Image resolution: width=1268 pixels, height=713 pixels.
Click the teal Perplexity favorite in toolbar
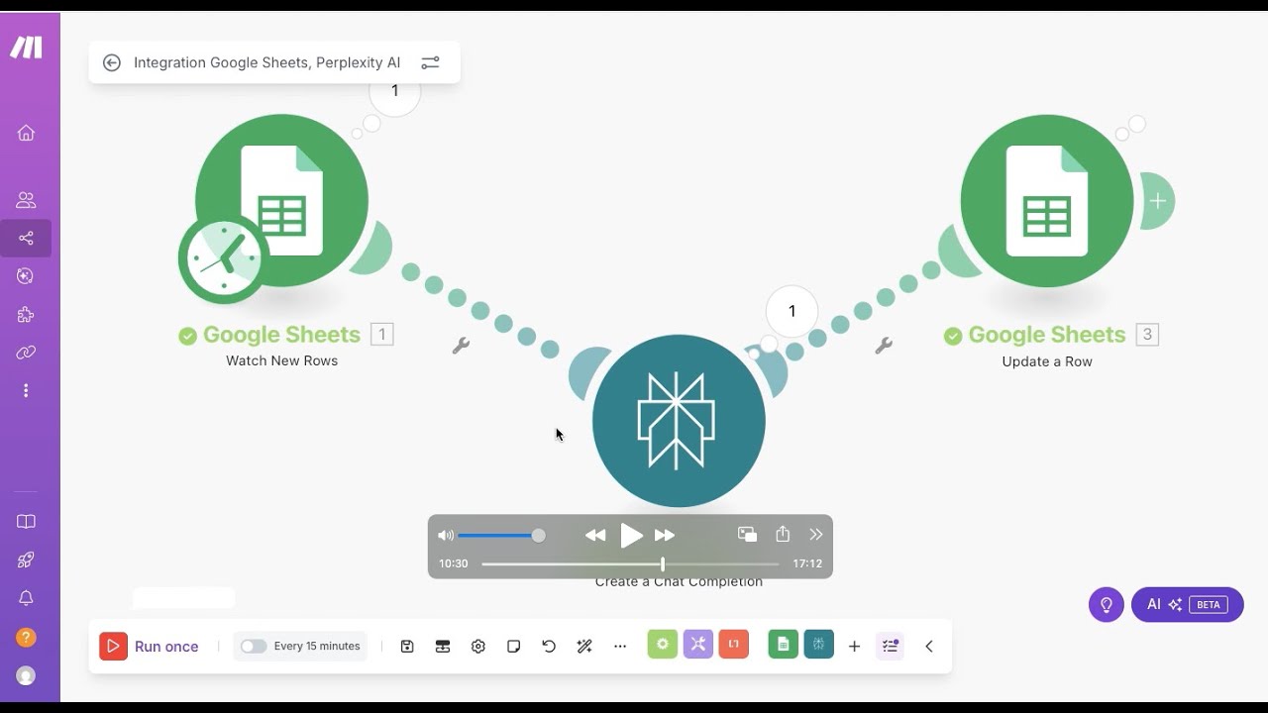tap(819, 645)
